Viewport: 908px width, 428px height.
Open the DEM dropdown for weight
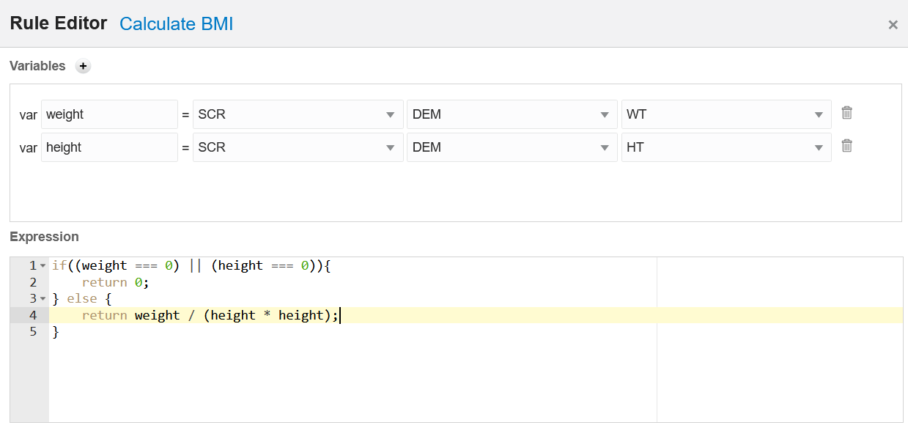[512, 114]
